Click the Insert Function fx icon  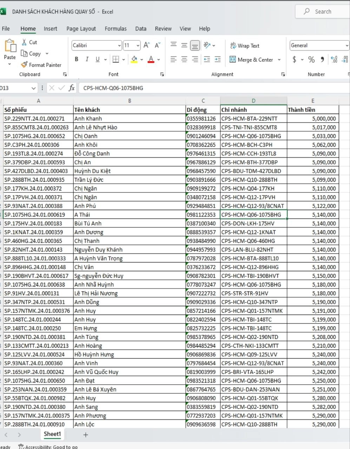click(x=72, y=88)
